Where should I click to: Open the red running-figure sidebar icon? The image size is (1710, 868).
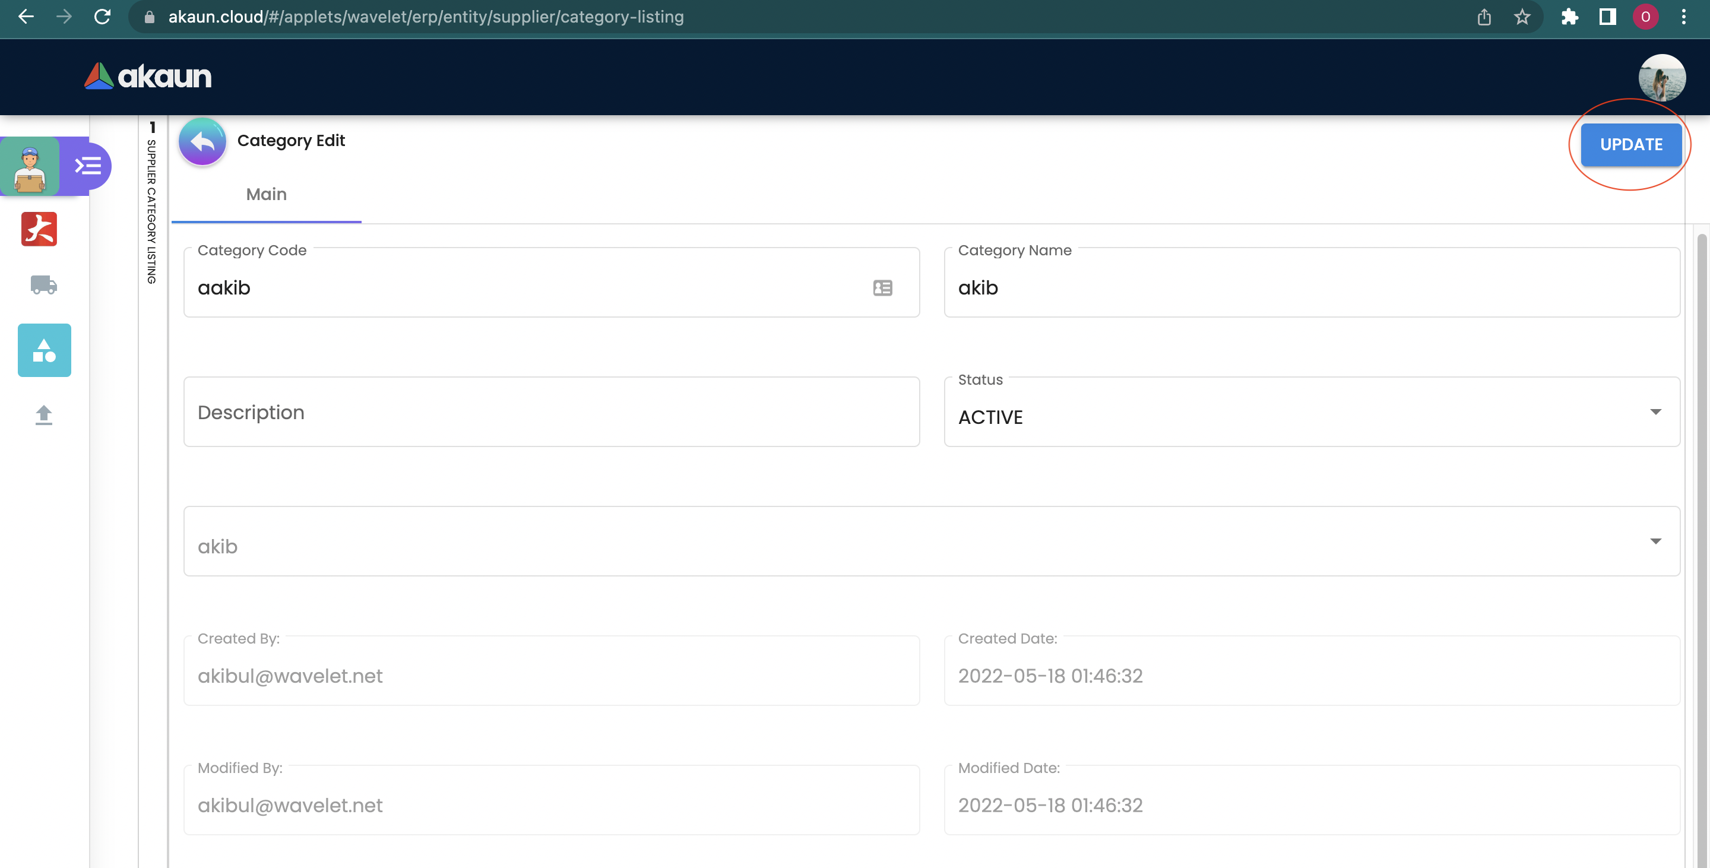point(39,229)
